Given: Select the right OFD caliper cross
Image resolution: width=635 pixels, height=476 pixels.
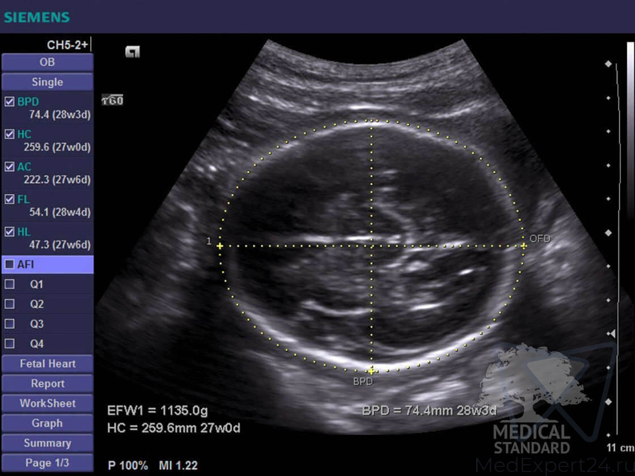Looking at the screenshot, I should point(523,246).
